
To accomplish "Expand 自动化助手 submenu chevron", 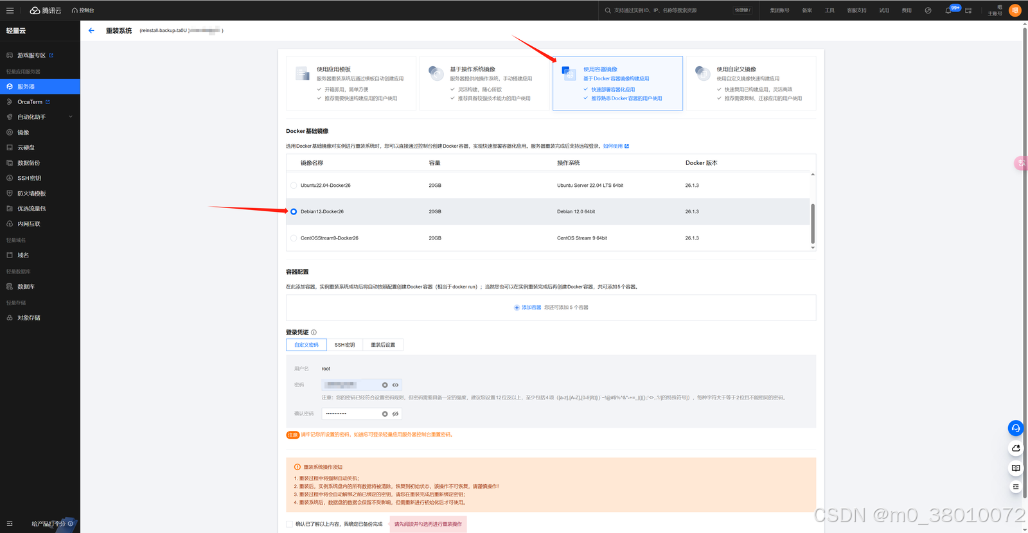I will (71, 117).
